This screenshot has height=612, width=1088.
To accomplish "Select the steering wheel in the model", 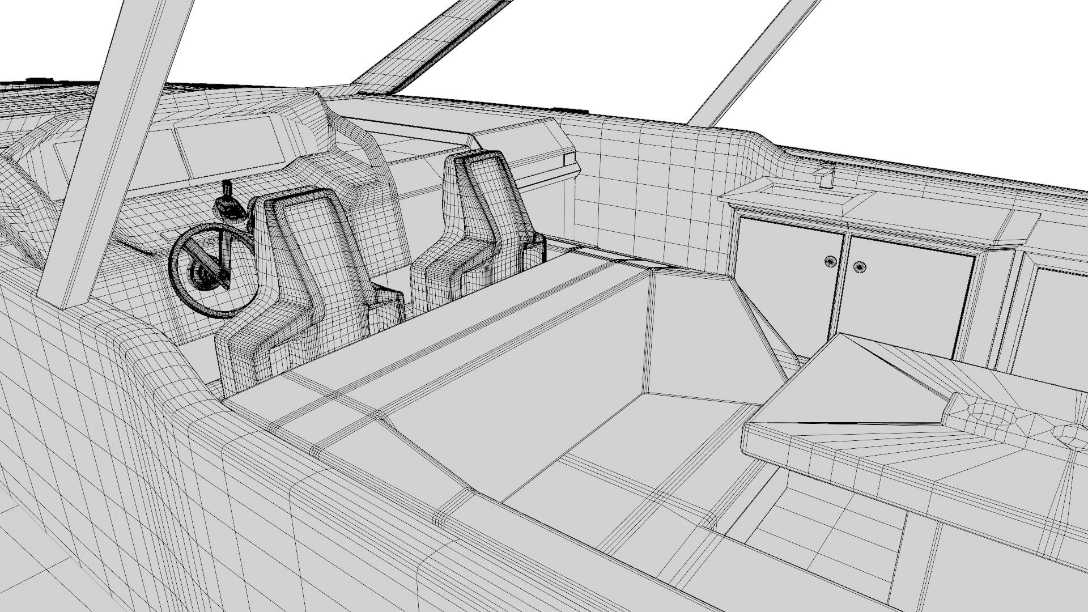I will pos(214,271).
